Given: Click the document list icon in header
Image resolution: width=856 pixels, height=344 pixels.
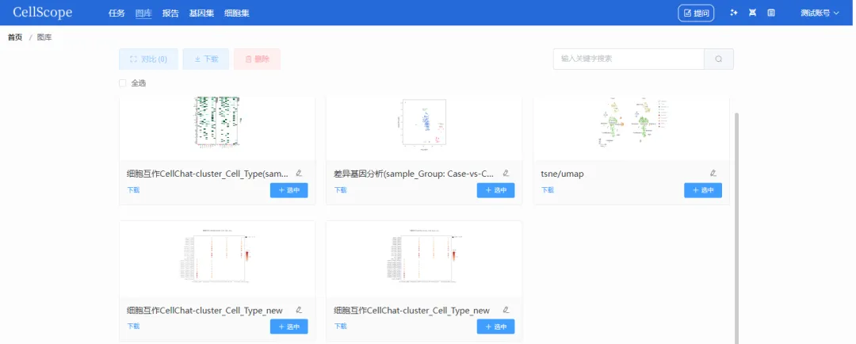Looking at the screenshot, I should tap(771, 13).
